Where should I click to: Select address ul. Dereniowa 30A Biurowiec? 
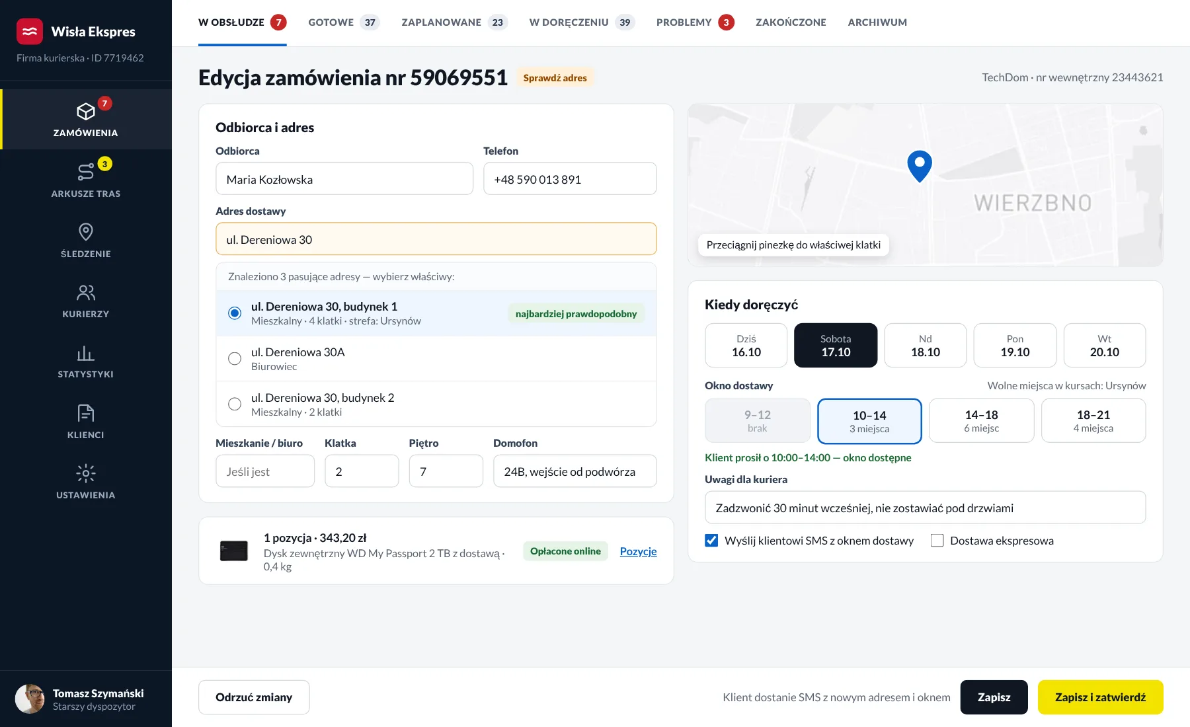[x=436, y=359]
